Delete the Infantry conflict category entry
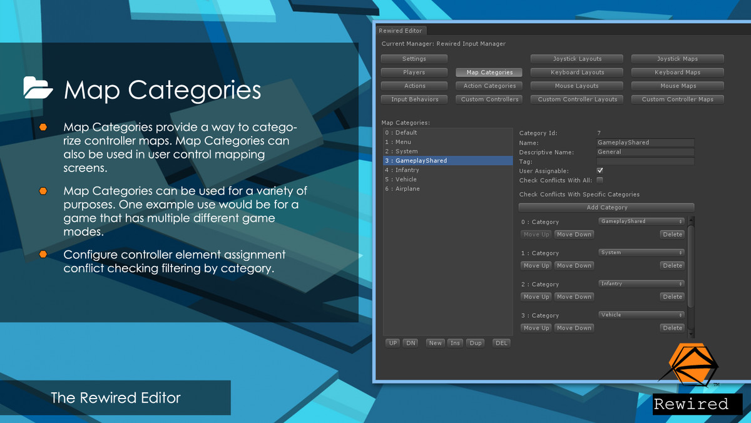The width and height of the screenshot is (751, 423). pyautogui.click(x=672, y=297)
